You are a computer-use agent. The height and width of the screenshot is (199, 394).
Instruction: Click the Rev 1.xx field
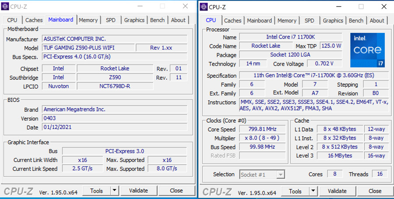pos(161,48)
